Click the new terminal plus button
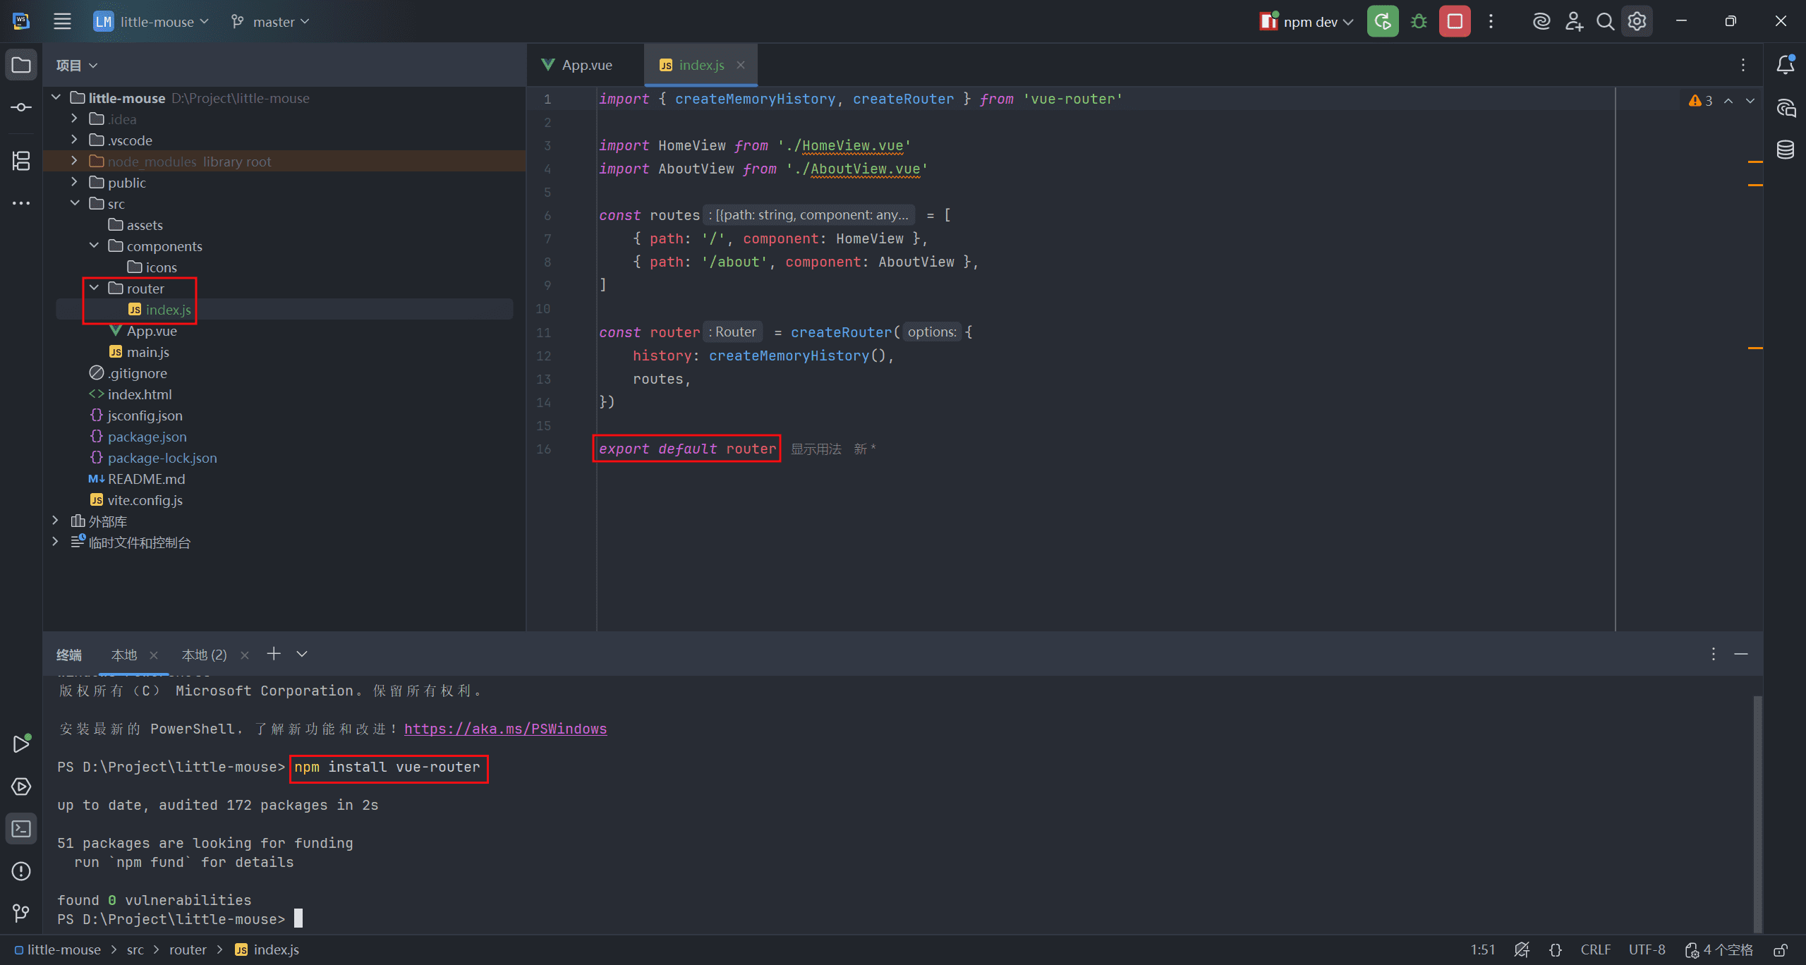This screenshot has height=965, width=1806. (274, 654)
